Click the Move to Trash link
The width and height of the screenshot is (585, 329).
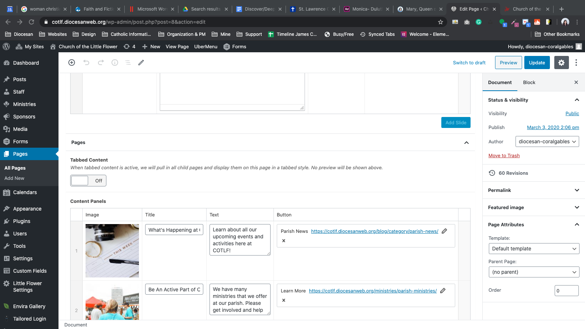coord(504,156)
